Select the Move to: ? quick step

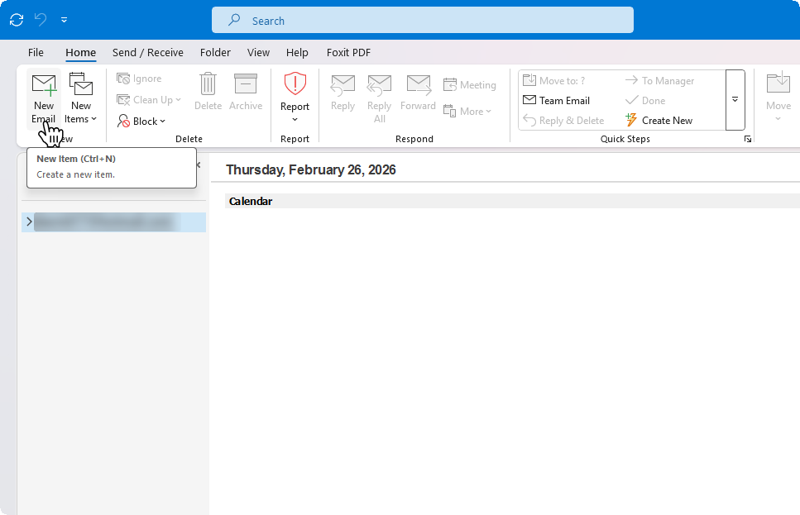pyautogui.click(x=554, y=80)
